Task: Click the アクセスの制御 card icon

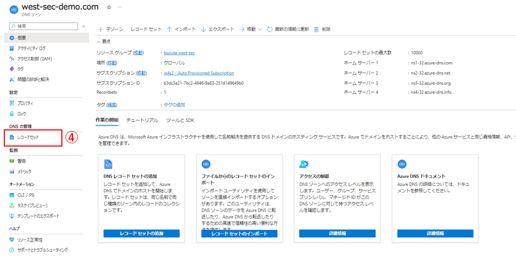Action: click(304, 164)
